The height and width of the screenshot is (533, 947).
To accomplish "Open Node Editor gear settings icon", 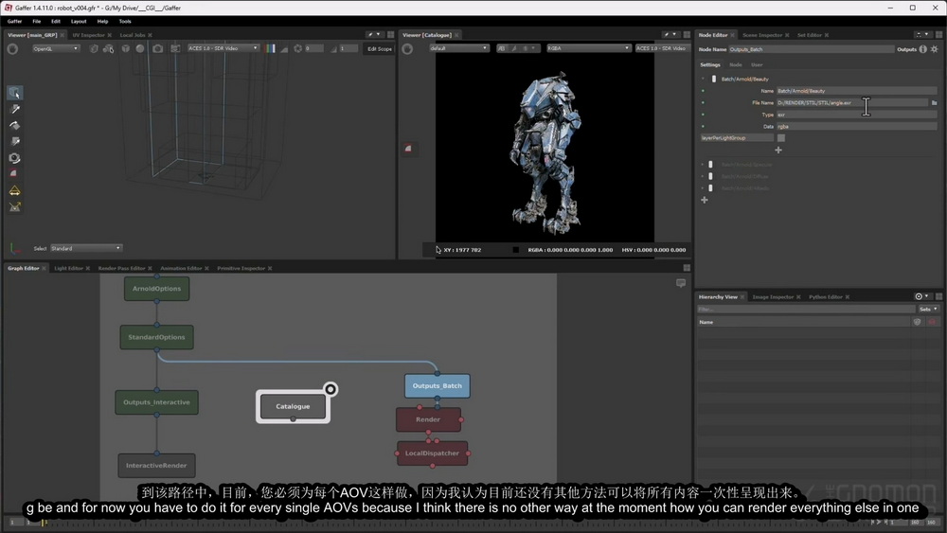I will pyautogui.click(x=935, y=49).
